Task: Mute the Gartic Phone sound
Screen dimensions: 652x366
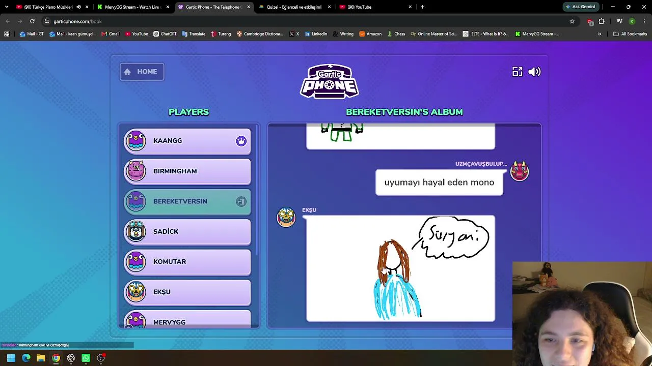Action: tap(534, 72)
